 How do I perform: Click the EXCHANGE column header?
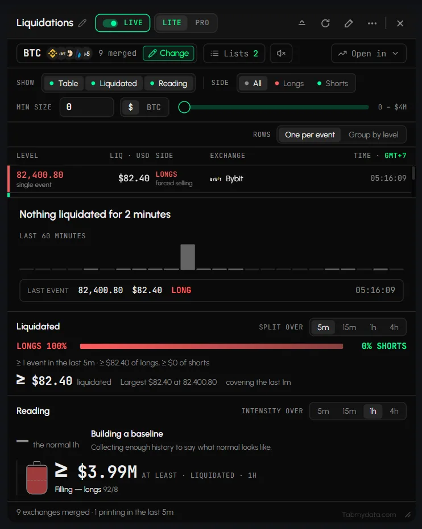pos(227,156)
